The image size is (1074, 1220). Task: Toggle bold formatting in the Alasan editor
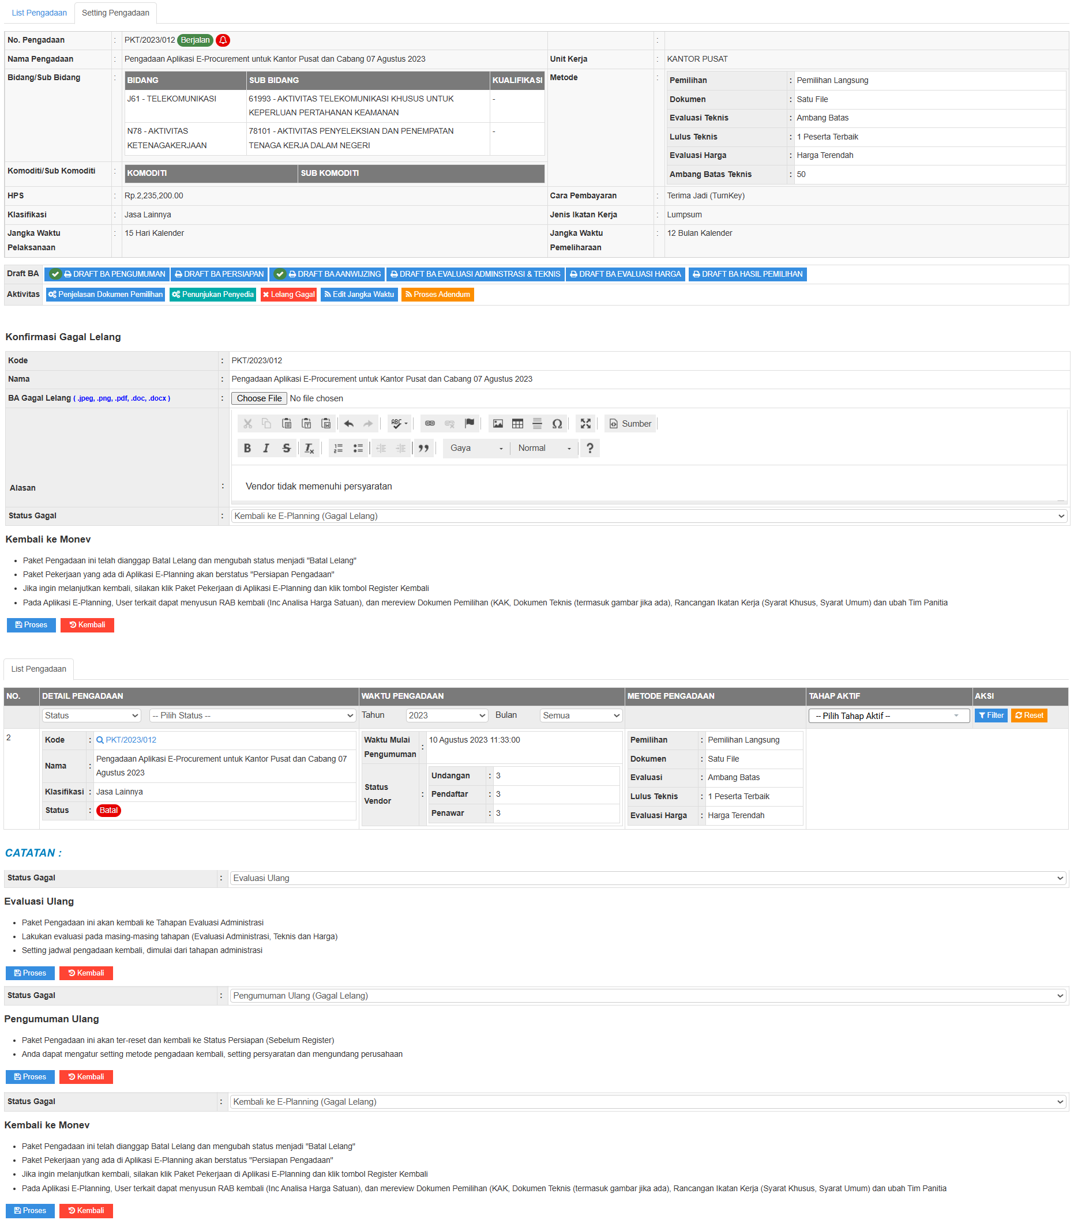(247, 448)
